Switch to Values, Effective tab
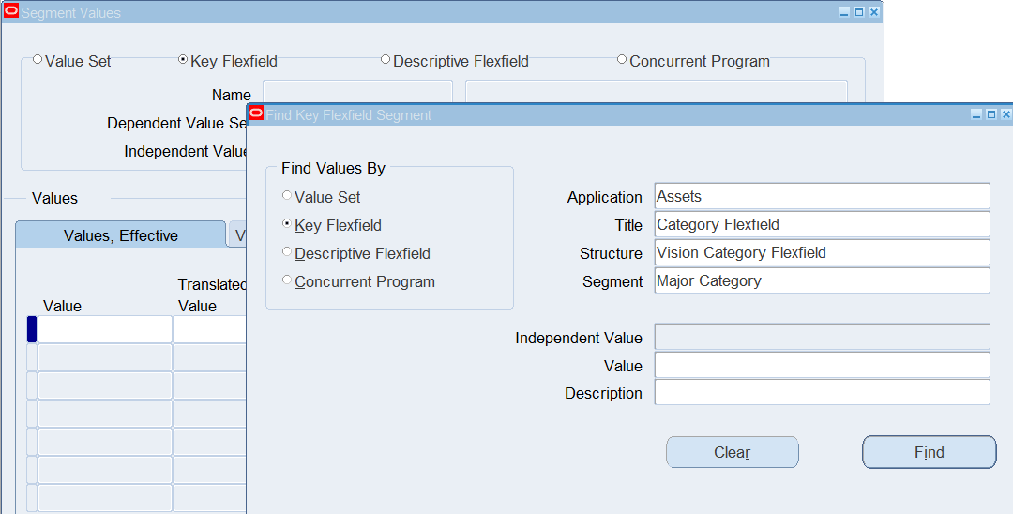The image size is (1013, 514). click(x=121, y=235)
